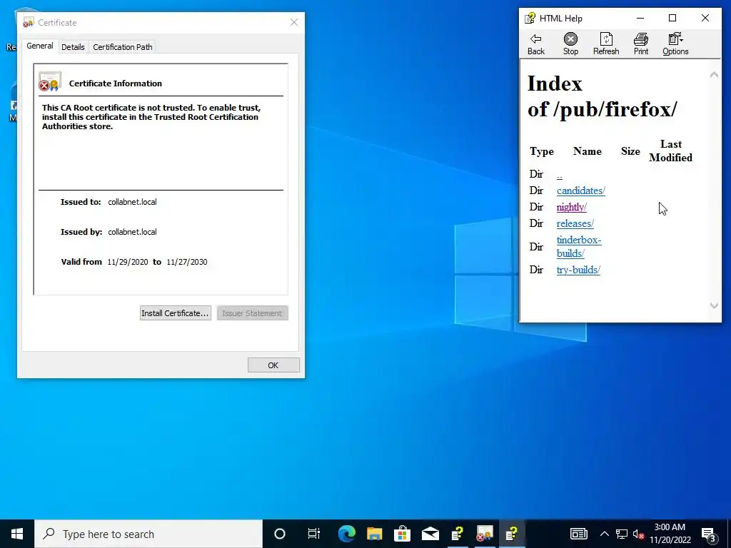Click 'Issued to' value collabnet.local

pyautogui.click(x=132, y=202)
